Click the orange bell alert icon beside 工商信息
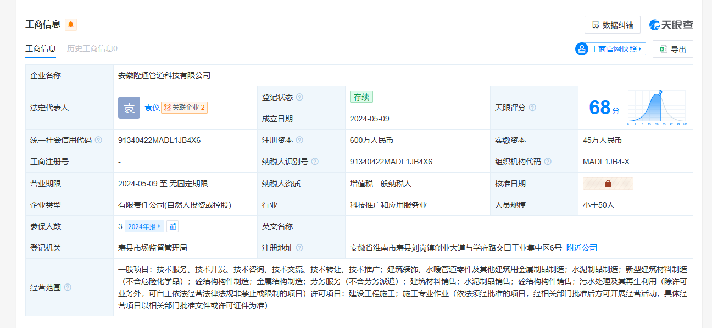The width and height of the screenshot is (712, 328). (71, 24)
